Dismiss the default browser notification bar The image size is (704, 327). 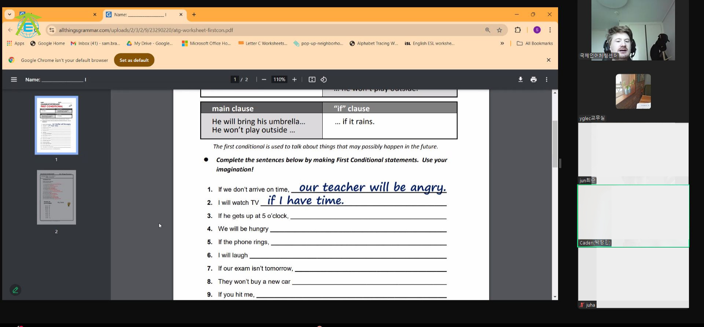549,60
